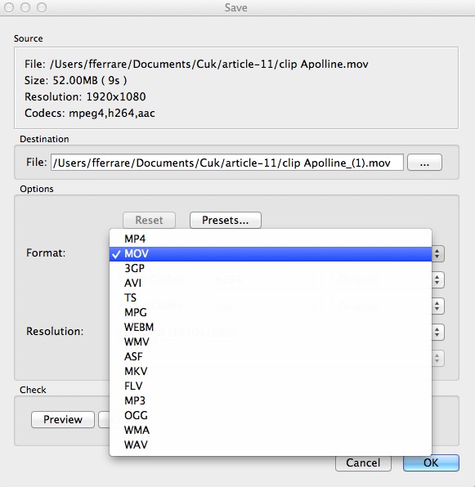Image resolution: width=475 pixels, height=487 pixels.
Task: Choose WMV in the list
Action: tap(271, 342)
